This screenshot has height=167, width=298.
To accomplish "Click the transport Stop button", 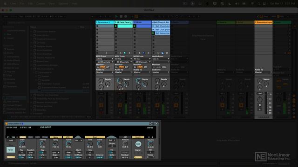I will tap(121, 17).
